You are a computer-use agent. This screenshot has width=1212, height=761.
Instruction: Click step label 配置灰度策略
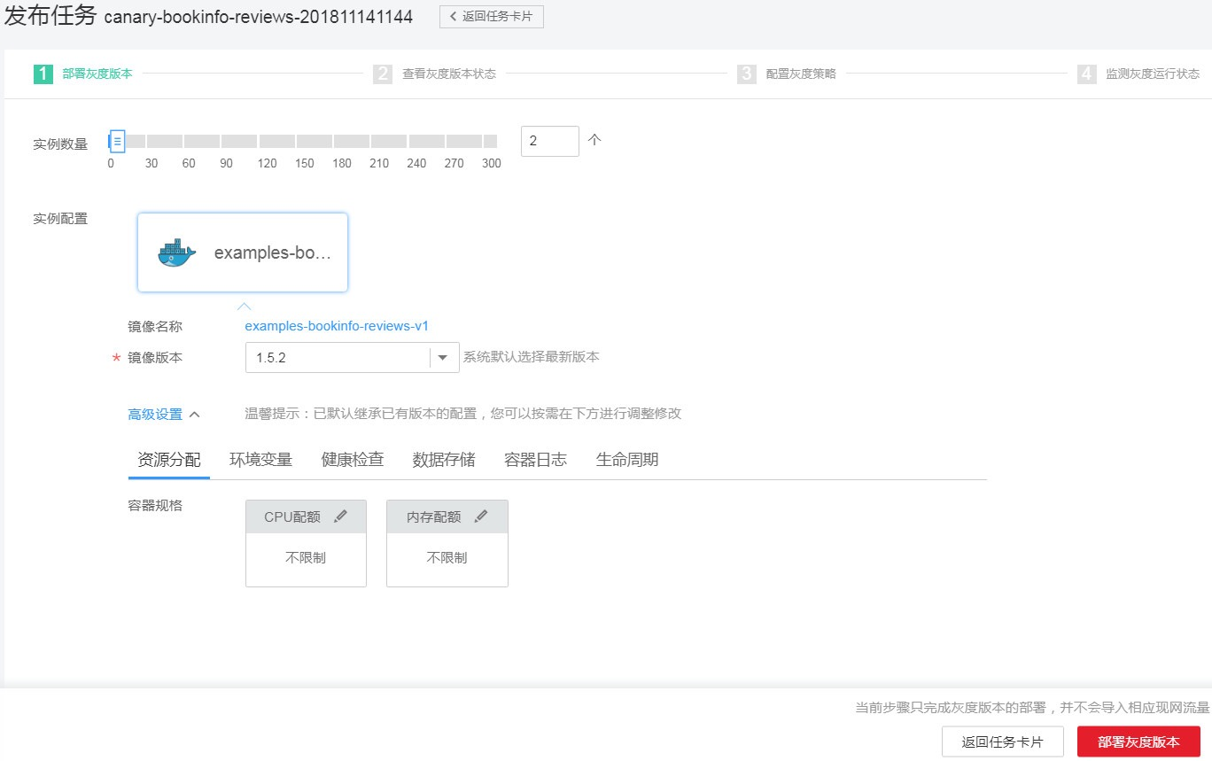click(801, 74)
